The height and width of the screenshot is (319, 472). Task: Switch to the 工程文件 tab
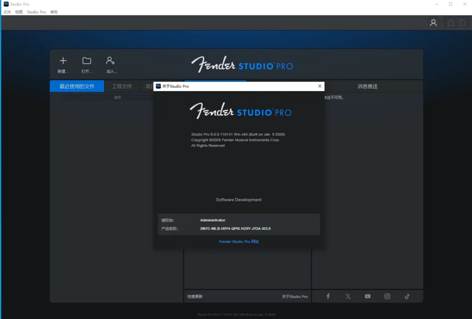[122, 86]
